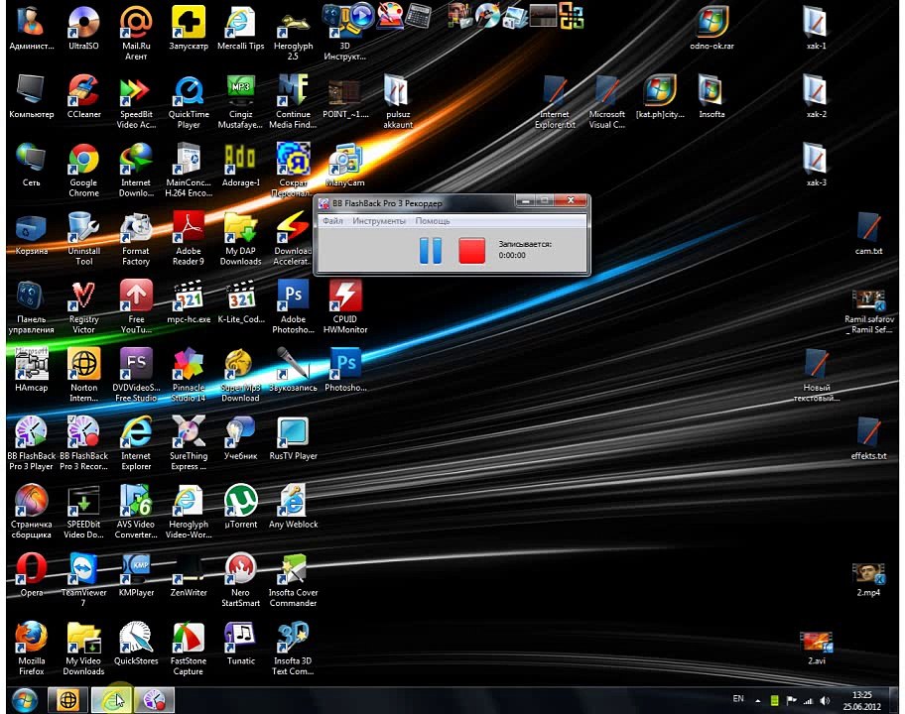The image size is (905, 714).
Task: Open the Помощь menu in the recorder
Action: coord(433,221)
